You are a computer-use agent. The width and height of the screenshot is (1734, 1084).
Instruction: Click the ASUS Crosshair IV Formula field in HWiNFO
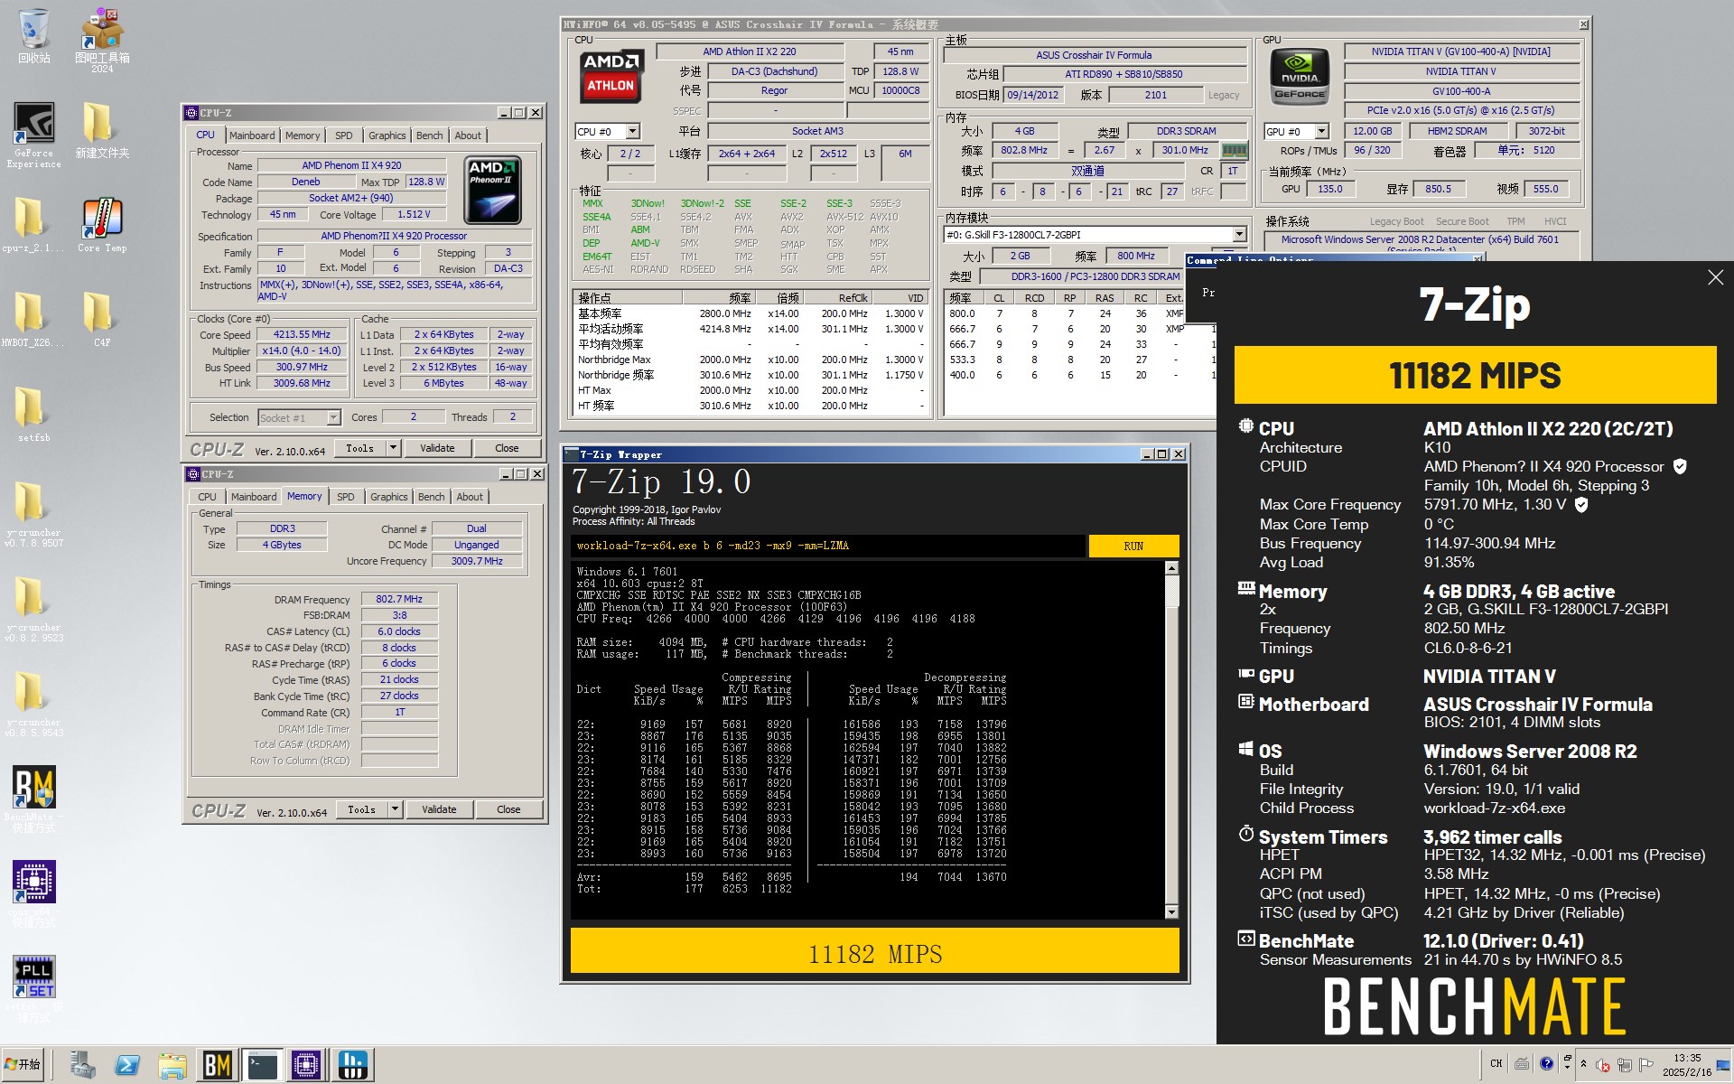coord(1094,55)
